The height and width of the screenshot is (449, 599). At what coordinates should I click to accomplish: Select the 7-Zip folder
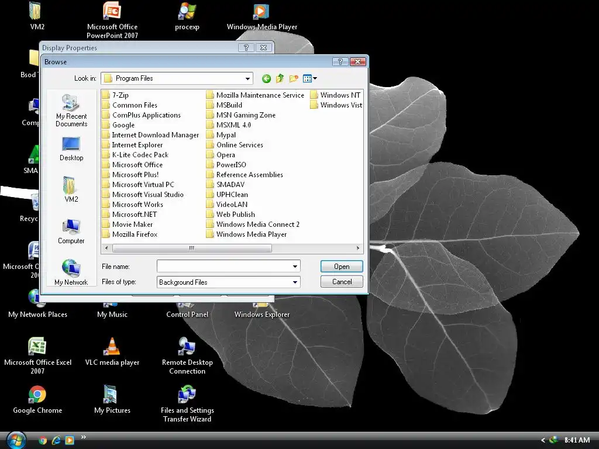click(115, 95)
